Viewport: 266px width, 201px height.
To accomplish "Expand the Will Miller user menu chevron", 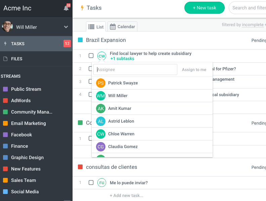I will (x=66, y=27).
